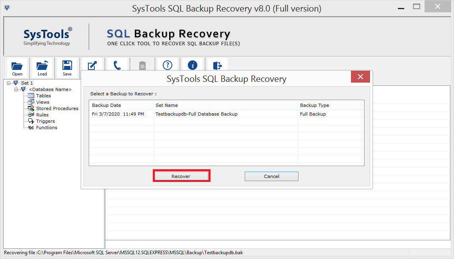Close the SQL Backup Recovery dialog
This screenshot has height=259, width=454.
[x=360, y=77]
